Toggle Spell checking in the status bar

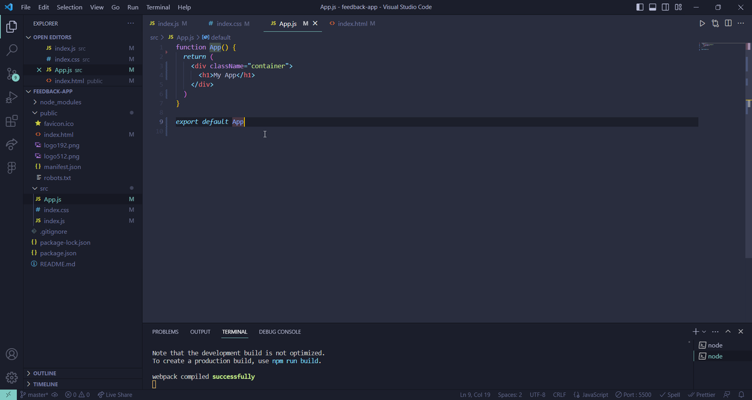point(669,394)
